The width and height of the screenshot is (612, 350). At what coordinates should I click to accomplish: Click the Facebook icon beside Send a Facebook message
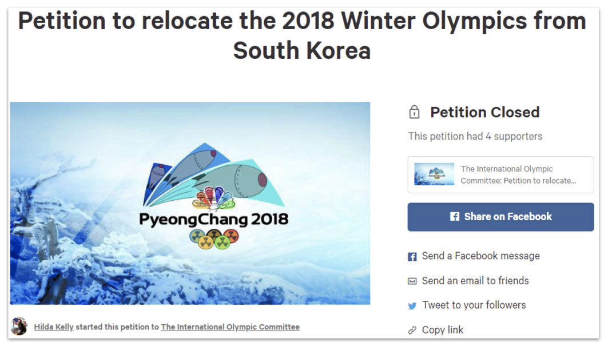pyautogui.click(x=412, y=257)
